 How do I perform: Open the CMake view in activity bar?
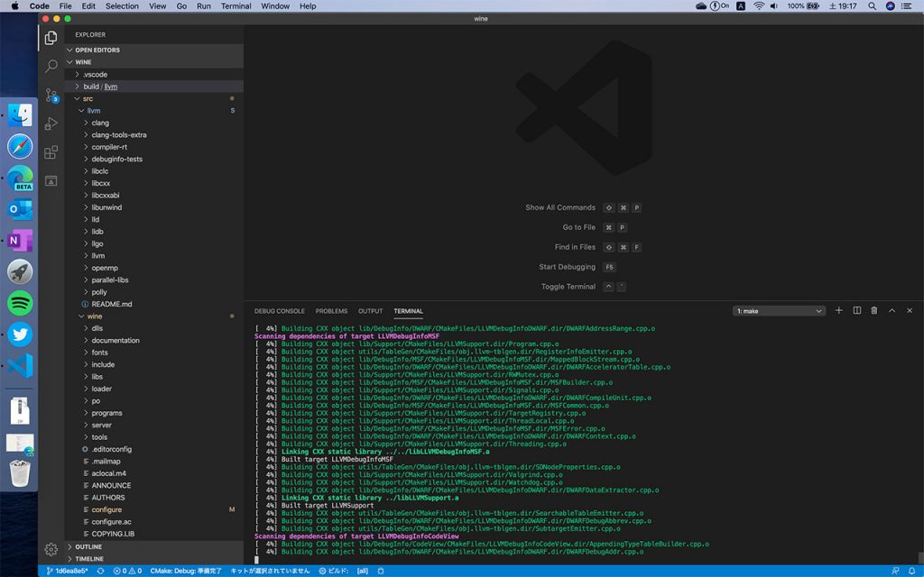coord(51,180)
